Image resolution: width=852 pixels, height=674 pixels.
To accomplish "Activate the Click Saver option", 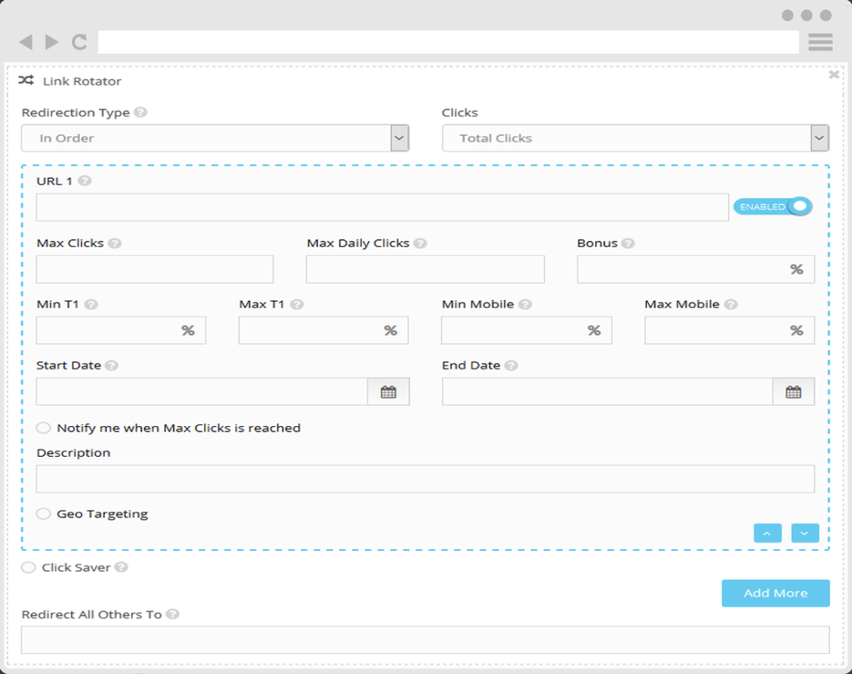I will [x=28, y=566].
